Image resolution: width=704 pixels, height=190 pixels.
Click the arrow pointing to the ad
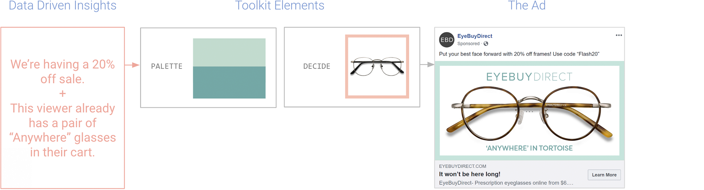427,65
